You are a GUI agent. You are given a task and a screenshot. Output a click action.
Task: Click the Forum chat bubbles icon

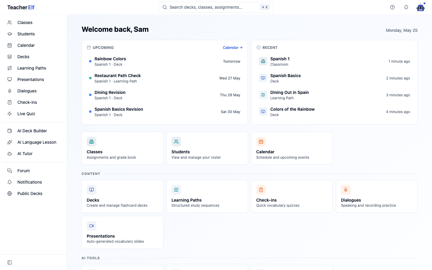point(10,171)
